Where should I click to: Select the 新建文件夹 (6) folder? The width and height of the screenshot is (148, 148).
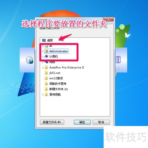pyautogui.click(x=56, y=89)
